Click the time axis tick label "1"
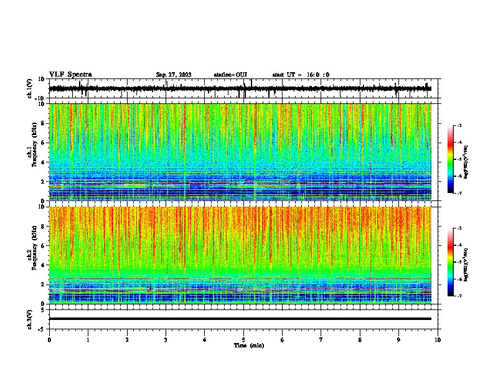Viewport: 493px width, 381px height. (x=88, y=340)
